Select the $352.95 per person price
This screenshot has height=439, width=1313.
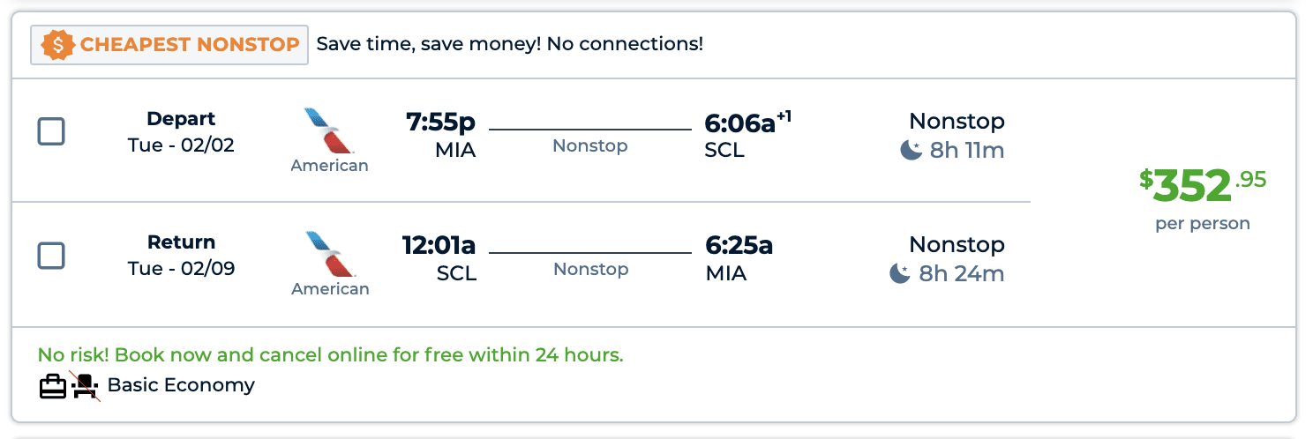[1203, 199]
